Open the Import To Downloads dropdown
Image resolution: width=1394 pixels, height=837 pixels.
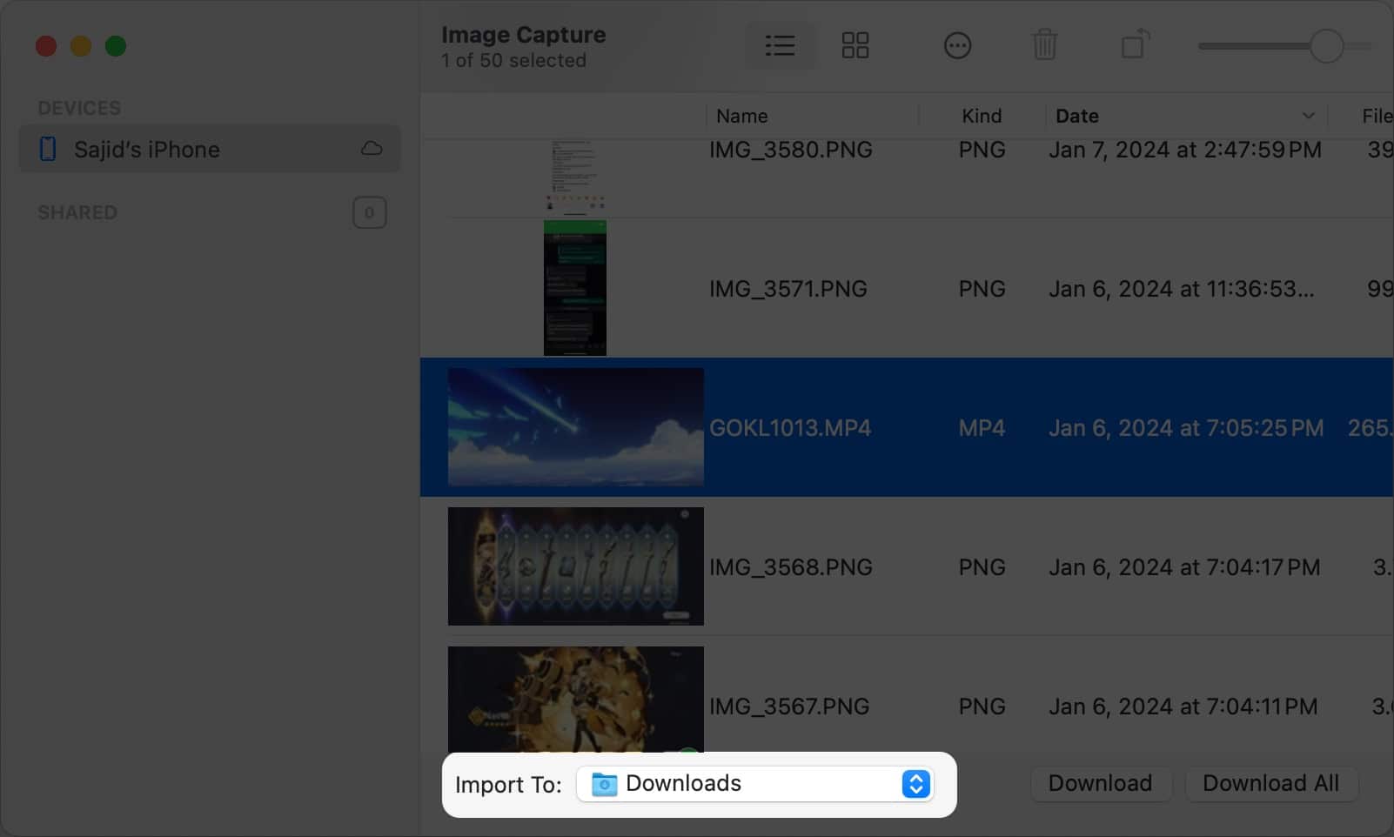pos(755,784)
